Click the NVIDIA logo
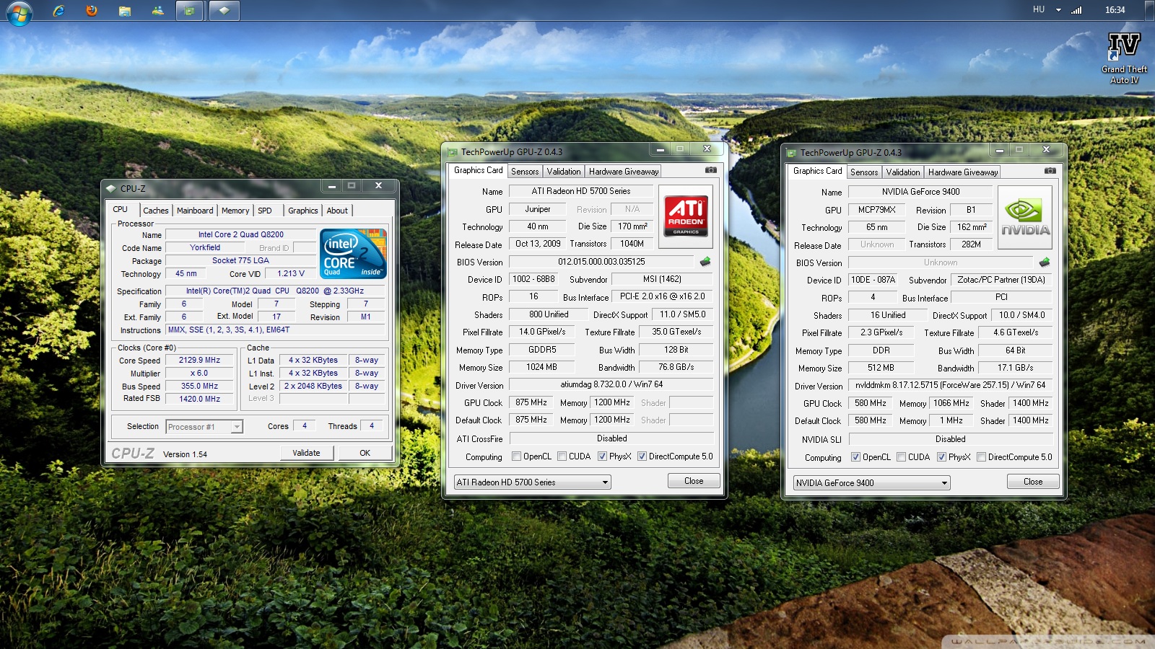 [1025, 217]
